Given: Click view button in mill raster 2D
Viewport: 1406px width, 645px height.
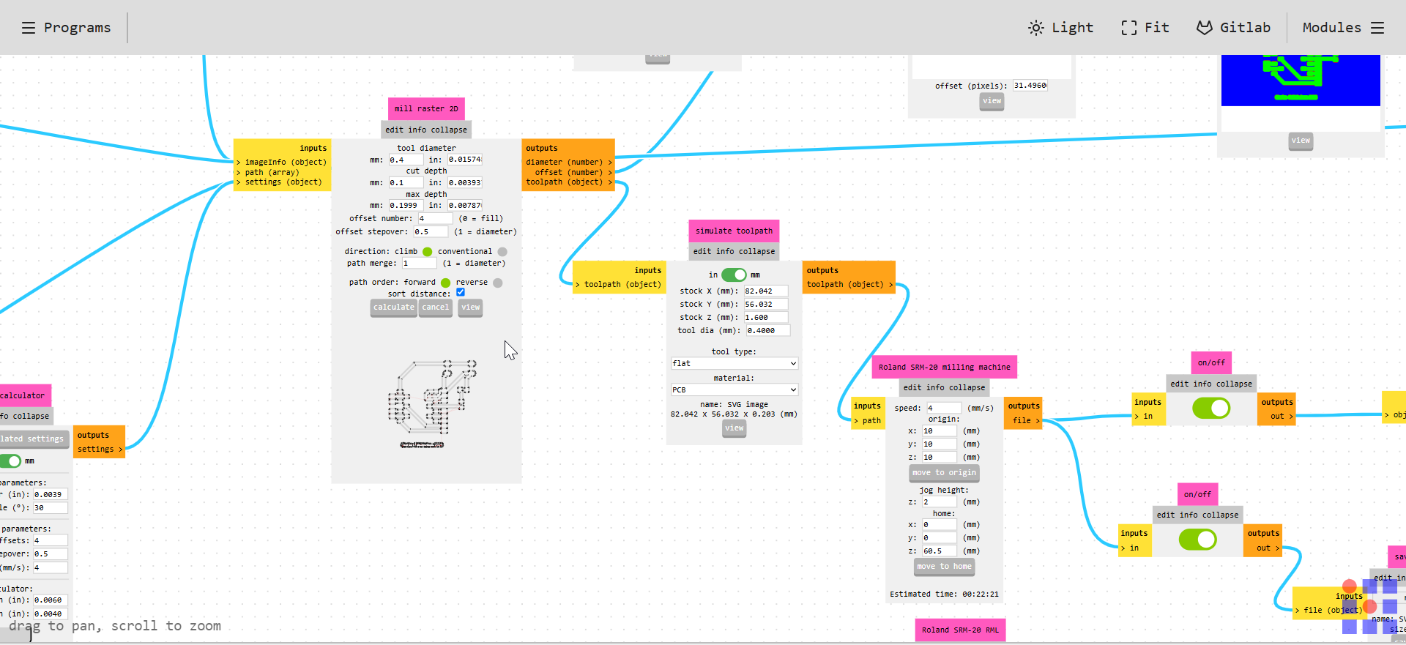Looking at the screenshot, I should [471, 308].
